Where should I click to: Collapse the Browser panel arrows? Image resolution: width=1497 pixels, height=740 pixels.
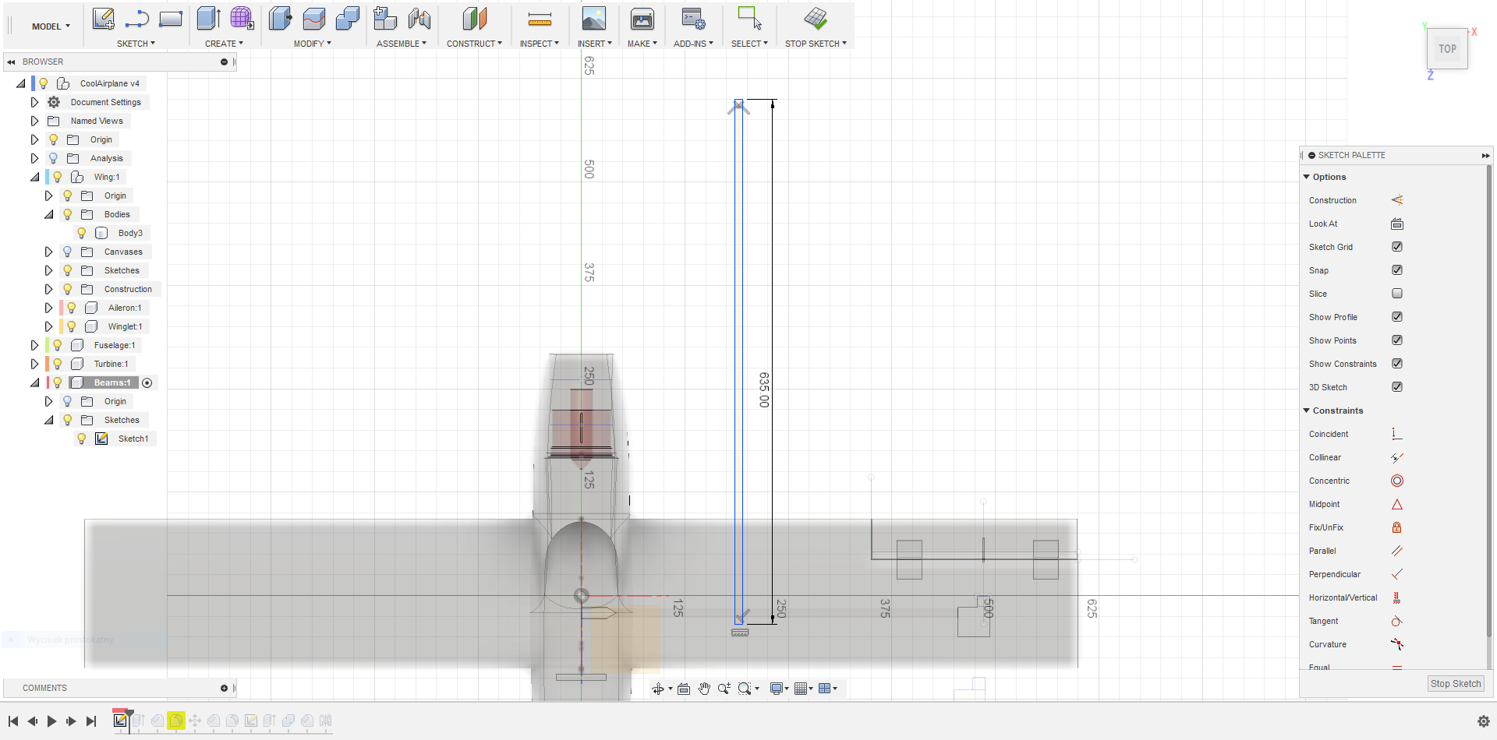(11, 62)
